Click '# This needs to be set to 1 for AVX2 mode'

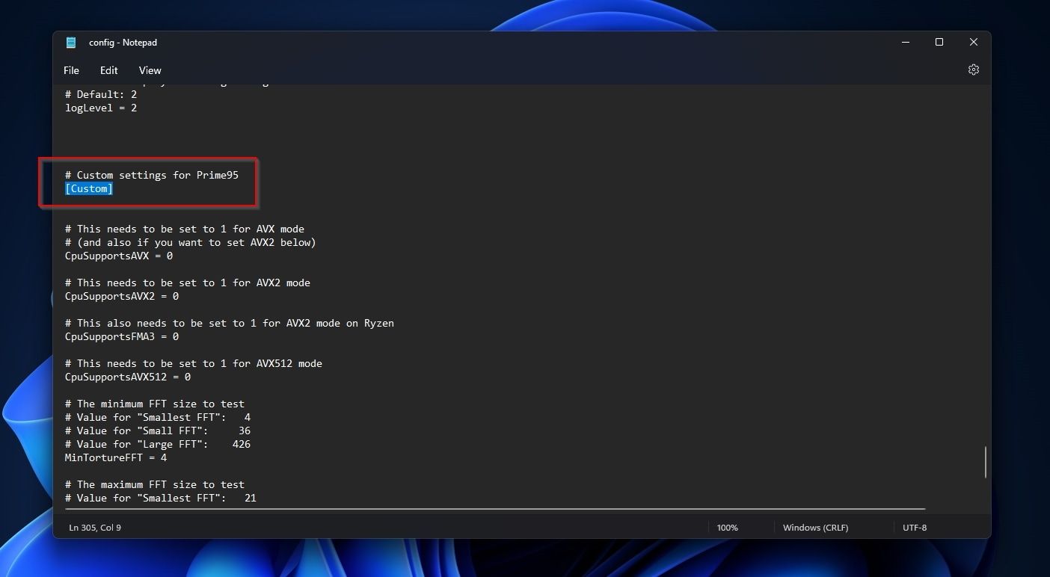(x=188, y=283)
